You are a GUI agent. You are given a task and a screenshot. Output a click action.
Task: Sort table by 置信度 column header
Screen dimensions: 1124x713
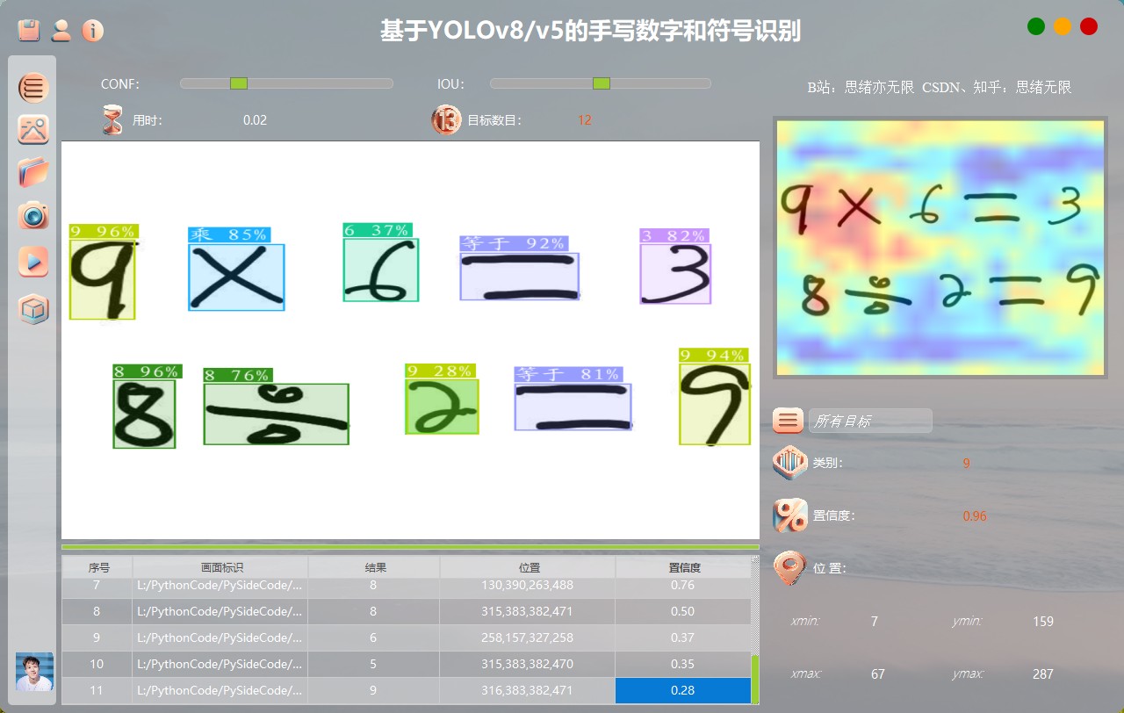point(683,567)
